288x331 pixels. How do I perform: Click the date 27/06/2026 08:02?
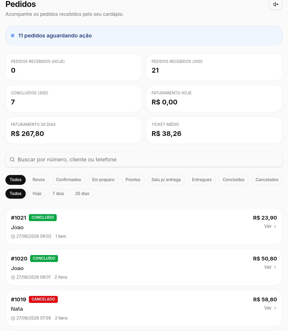(x=34, y=236)
